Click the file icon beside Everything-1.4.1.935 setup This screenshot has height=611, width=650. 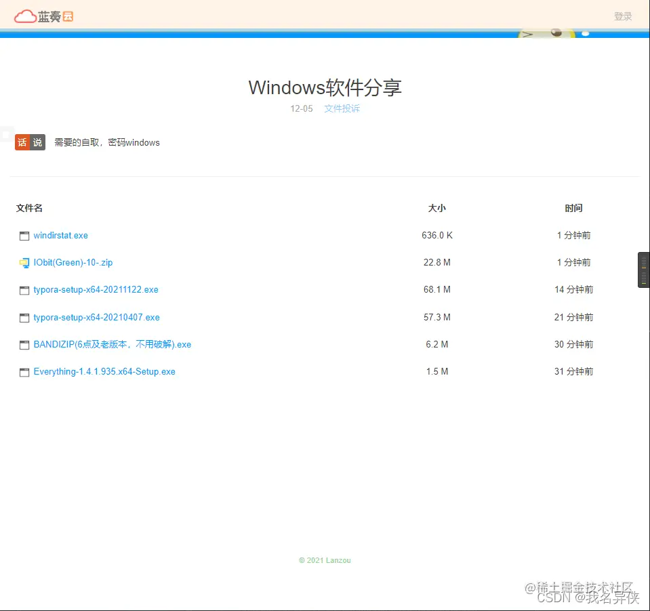point(24,372)
